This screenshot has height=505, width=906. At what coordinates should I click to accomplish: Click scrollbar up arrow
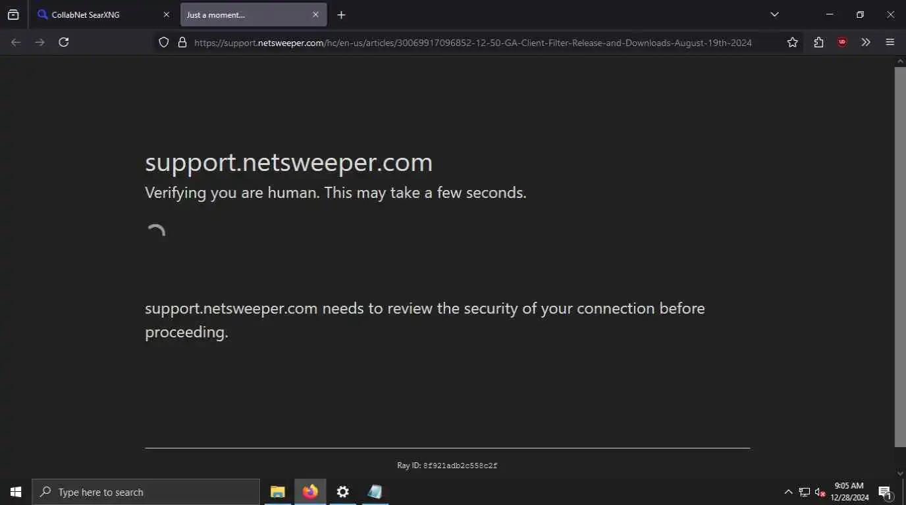tap(900, 61)
